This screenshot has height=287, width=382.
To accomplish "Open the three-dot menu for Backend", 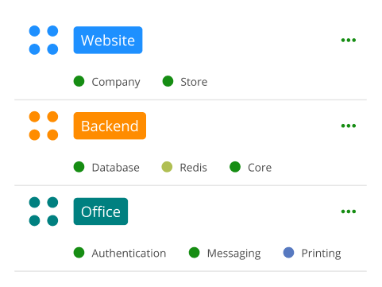I will point(349,126).
